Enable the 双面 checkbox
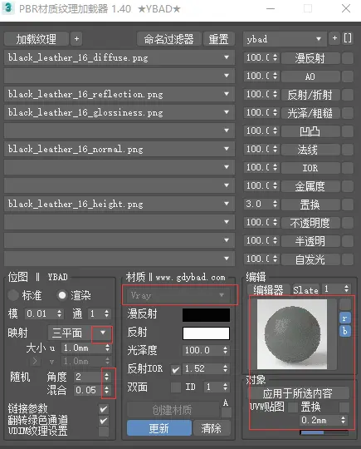 click(x=175, y=387)
